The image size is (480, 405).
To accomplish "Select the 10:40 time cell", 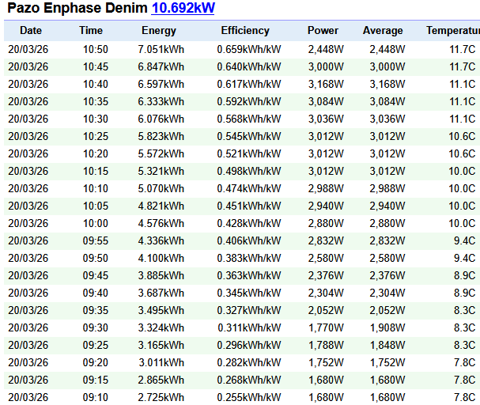I will [96, 84].
